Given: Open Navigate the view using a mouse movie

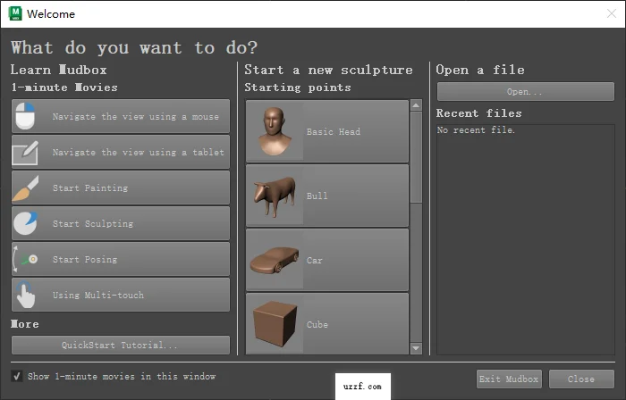Looking at the screenshot, I should tap(121, 116).
